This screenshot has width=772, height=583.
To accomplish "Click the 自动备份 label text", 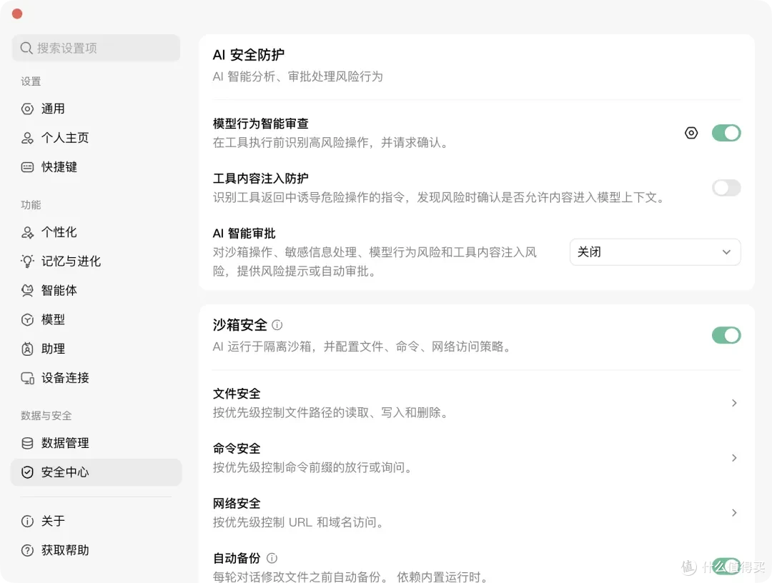I will 237,558.
